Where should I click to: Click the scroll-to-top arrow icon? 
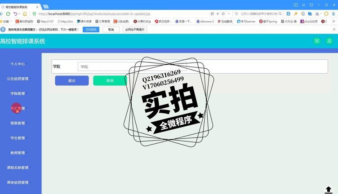(x=328, y=190)
